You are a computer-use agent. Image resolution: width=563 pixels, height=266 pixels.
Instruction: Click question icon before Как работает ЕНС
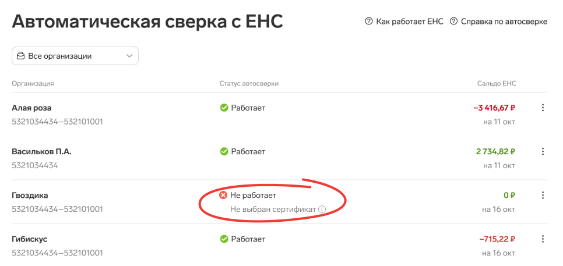[x=369, y=22]
